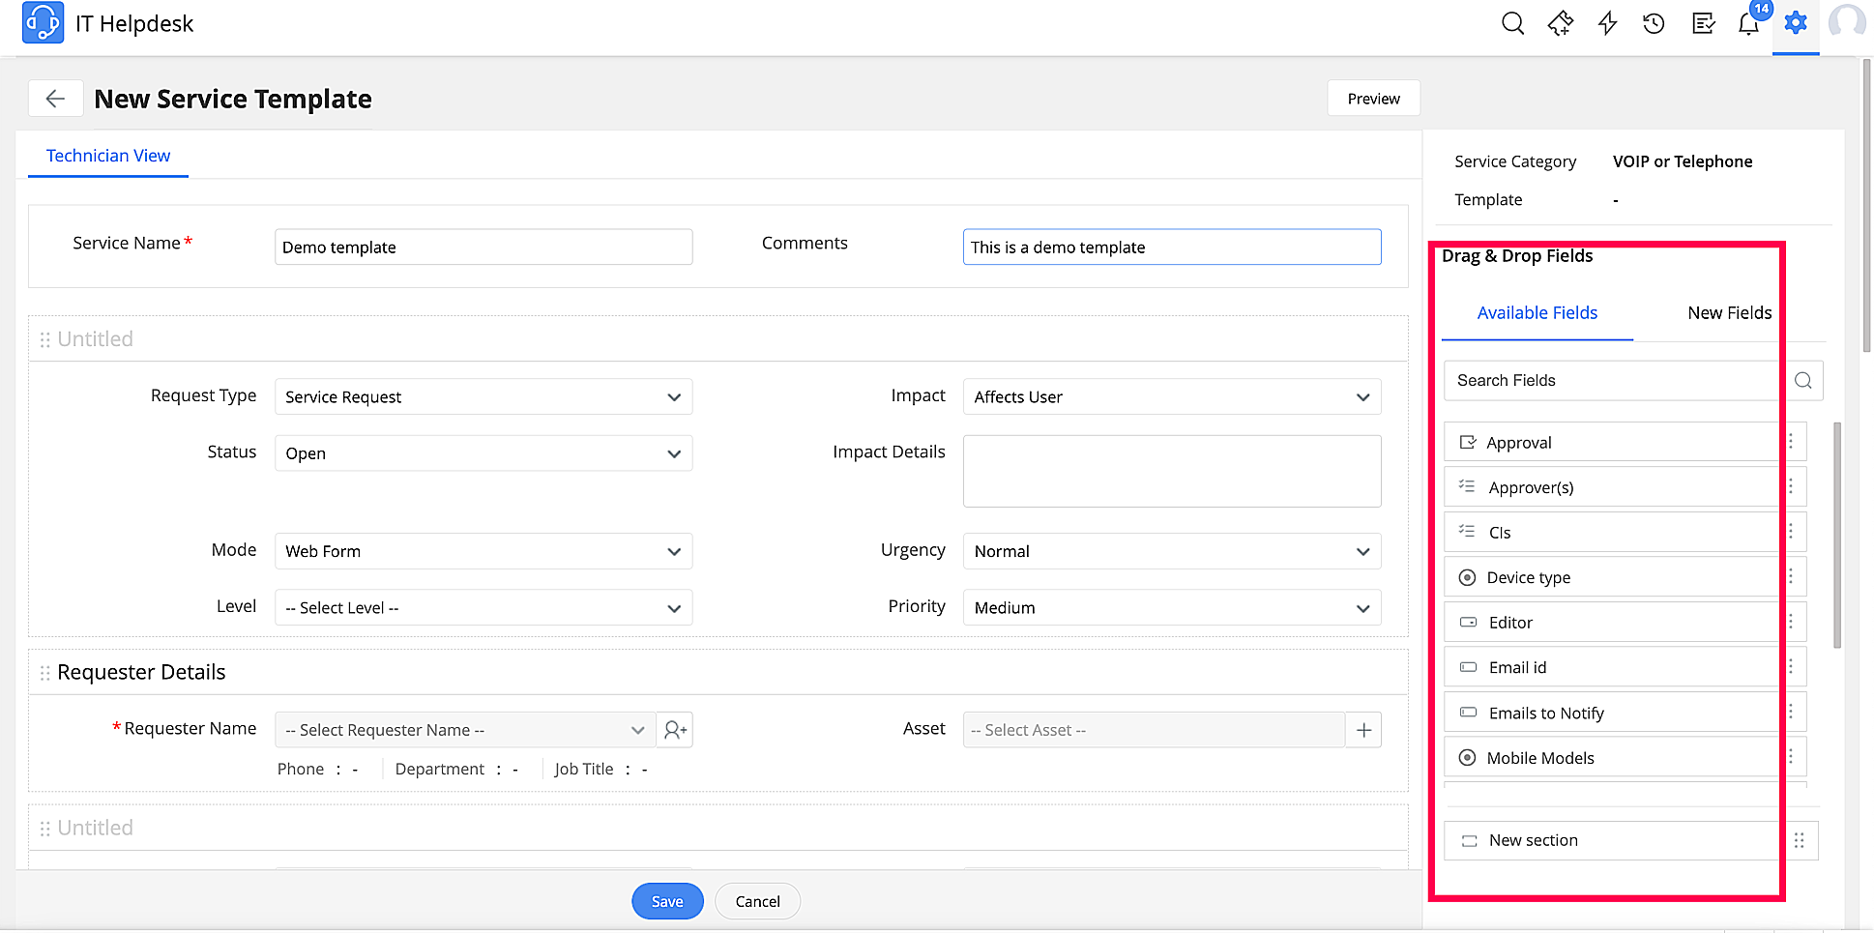1874x933 pixels.
Task: Open the global search magnifier in the top toolbar
Action: pos(1512,23)
